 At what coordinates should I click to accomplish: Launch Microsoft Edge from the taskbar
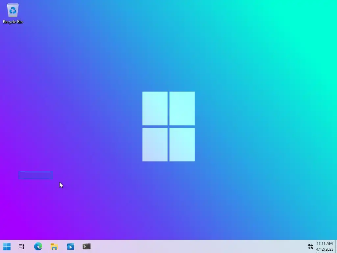click(38, 246)
